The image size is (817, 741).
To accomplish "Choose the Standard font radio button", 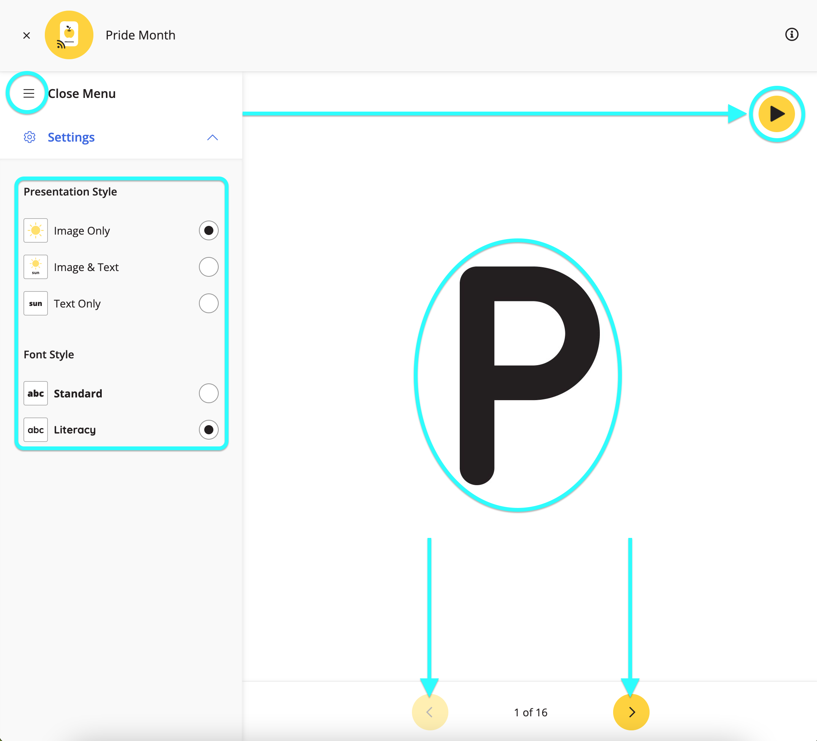I will coord(208,393).
